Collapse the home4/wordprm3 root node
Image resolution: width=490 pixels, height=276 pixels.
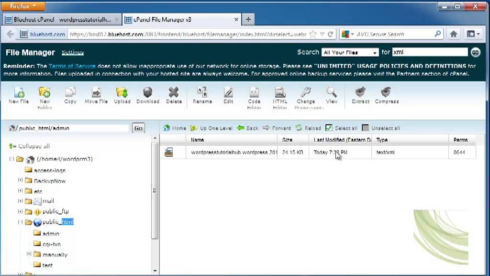[11, 159]
